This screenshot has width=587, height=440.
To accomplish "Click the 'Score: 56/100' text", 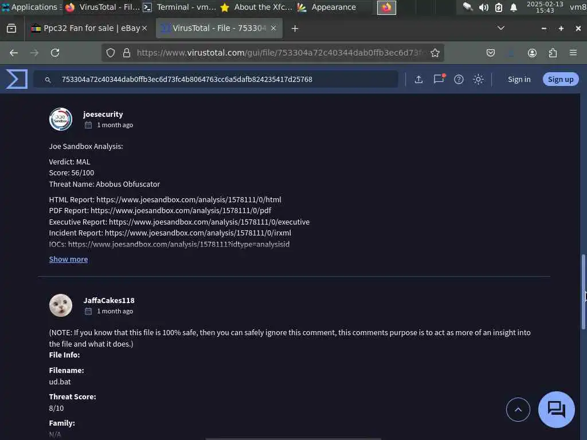I will coord(72,173).
